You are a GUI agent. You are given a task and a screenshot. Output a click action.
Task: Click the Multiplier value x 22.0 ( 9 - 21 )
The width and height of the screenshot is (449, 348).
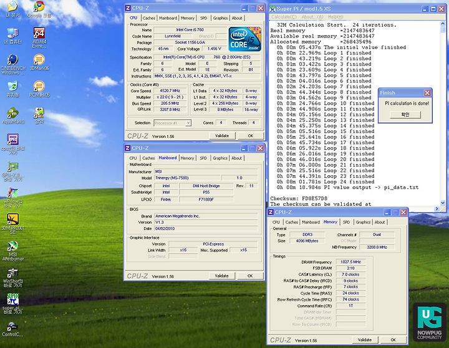(x=170, y=97)
